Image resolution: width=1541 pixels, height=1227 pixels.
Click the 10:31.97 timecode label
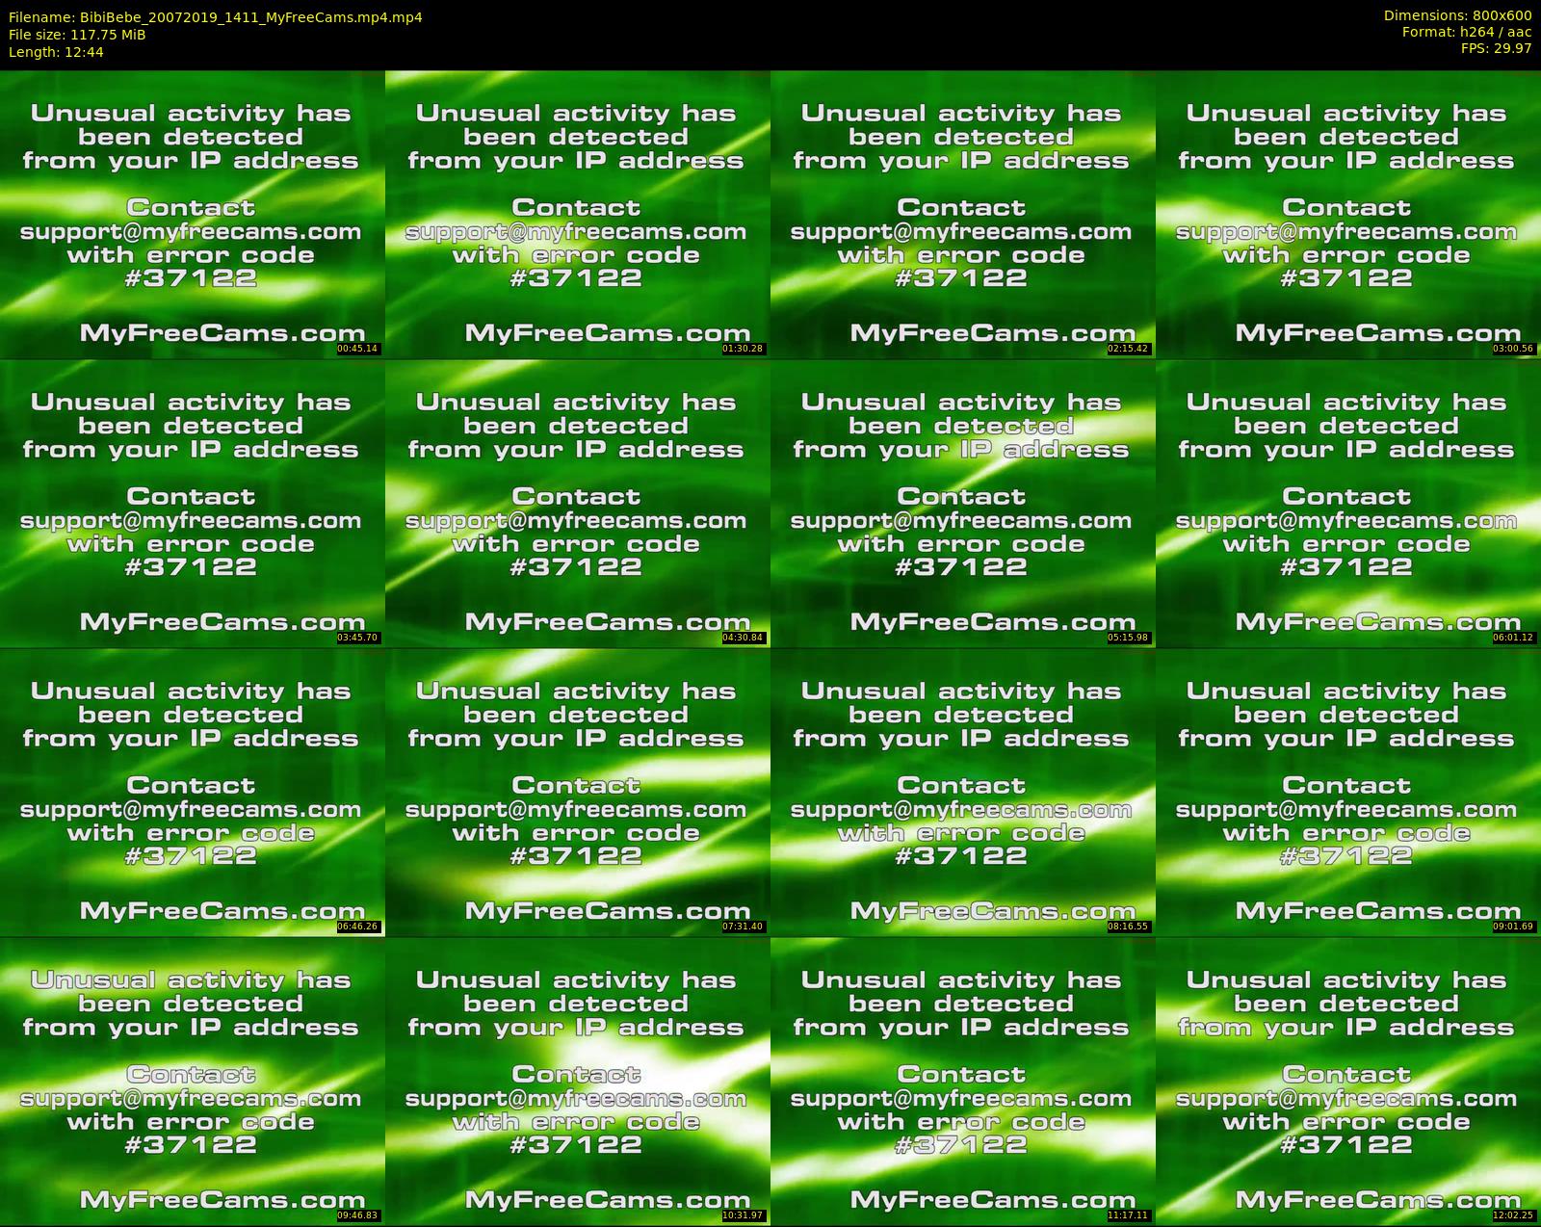pyautogui.click(x=744, y=1215)
